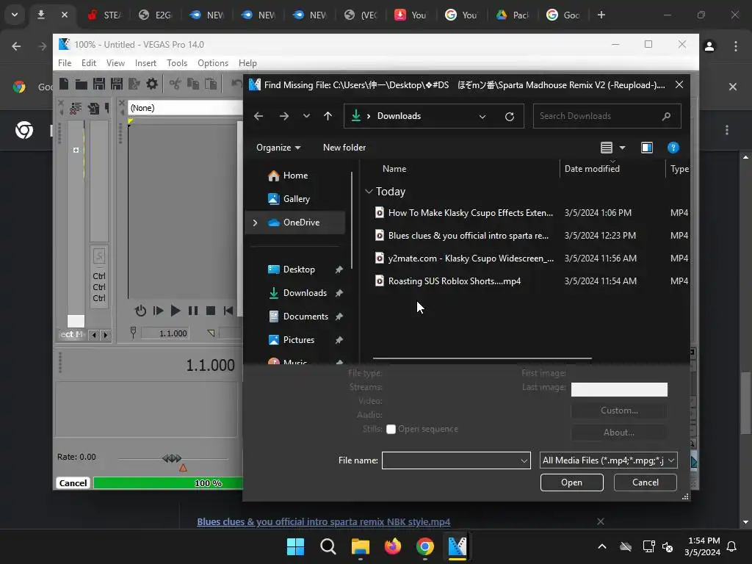Screen dimensions: 752x564
Task: Click the Cut scissors icon
Action: coord(175,84)
